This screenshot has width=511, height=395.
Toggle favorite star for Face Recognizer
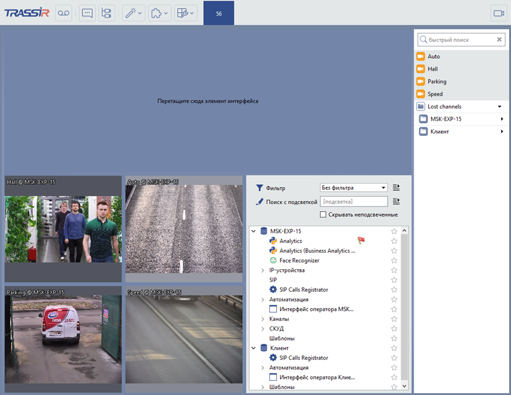pos(394,260)
